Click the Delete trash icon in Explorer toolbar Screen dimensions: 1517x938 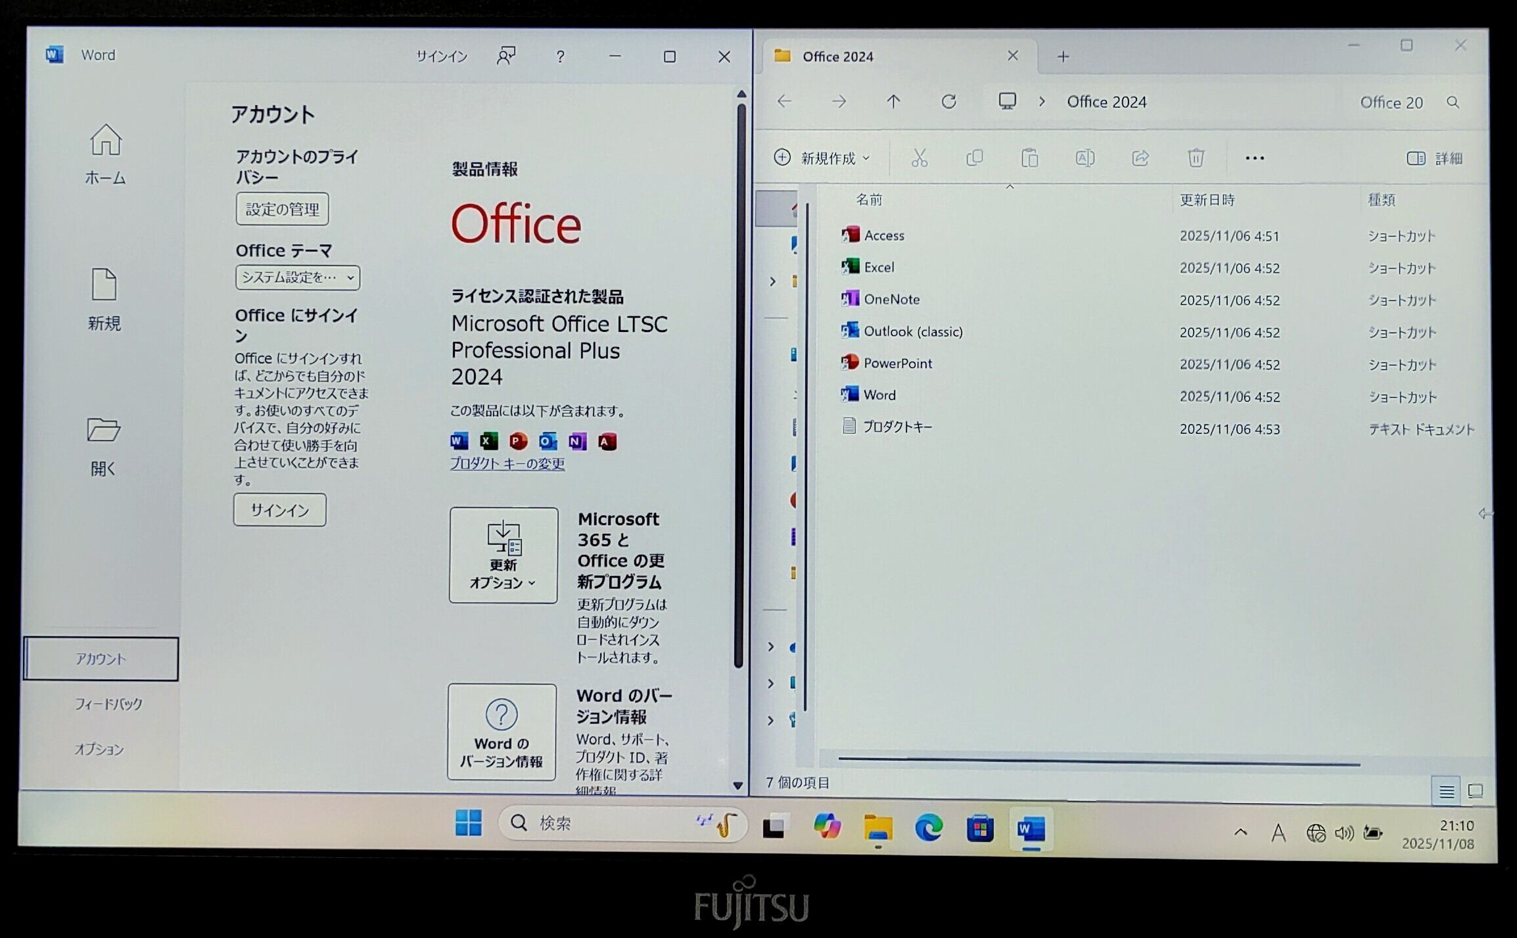tap(1196, 158)
